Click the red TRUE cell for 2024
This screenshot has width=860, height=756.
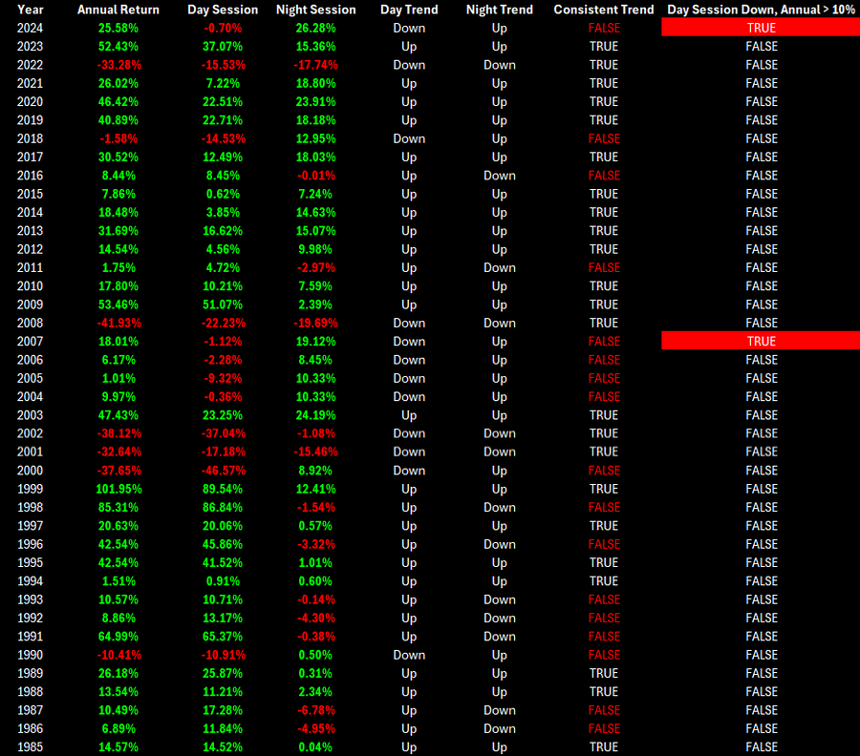[x=762, y=28]
